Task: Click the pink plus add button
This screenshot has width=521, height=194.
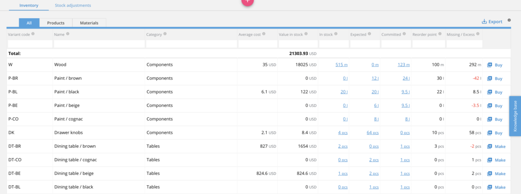Action: click(247, 2)
